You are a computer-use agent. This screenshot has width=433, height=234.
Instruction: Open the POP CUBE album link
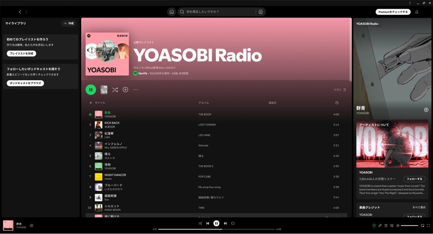pyautogui.click(x=205, y=177)
